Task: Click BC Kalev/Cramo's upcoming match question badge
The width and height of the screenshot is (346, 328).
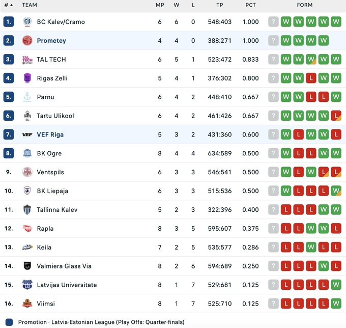Action: [274, 22]
